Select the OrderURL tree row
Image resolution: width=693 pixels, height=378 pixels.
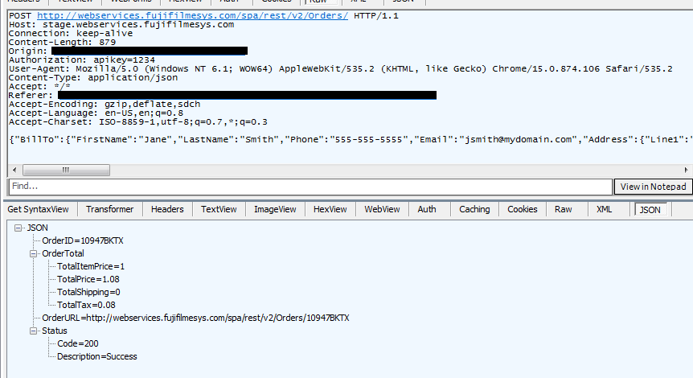[195, 318]
